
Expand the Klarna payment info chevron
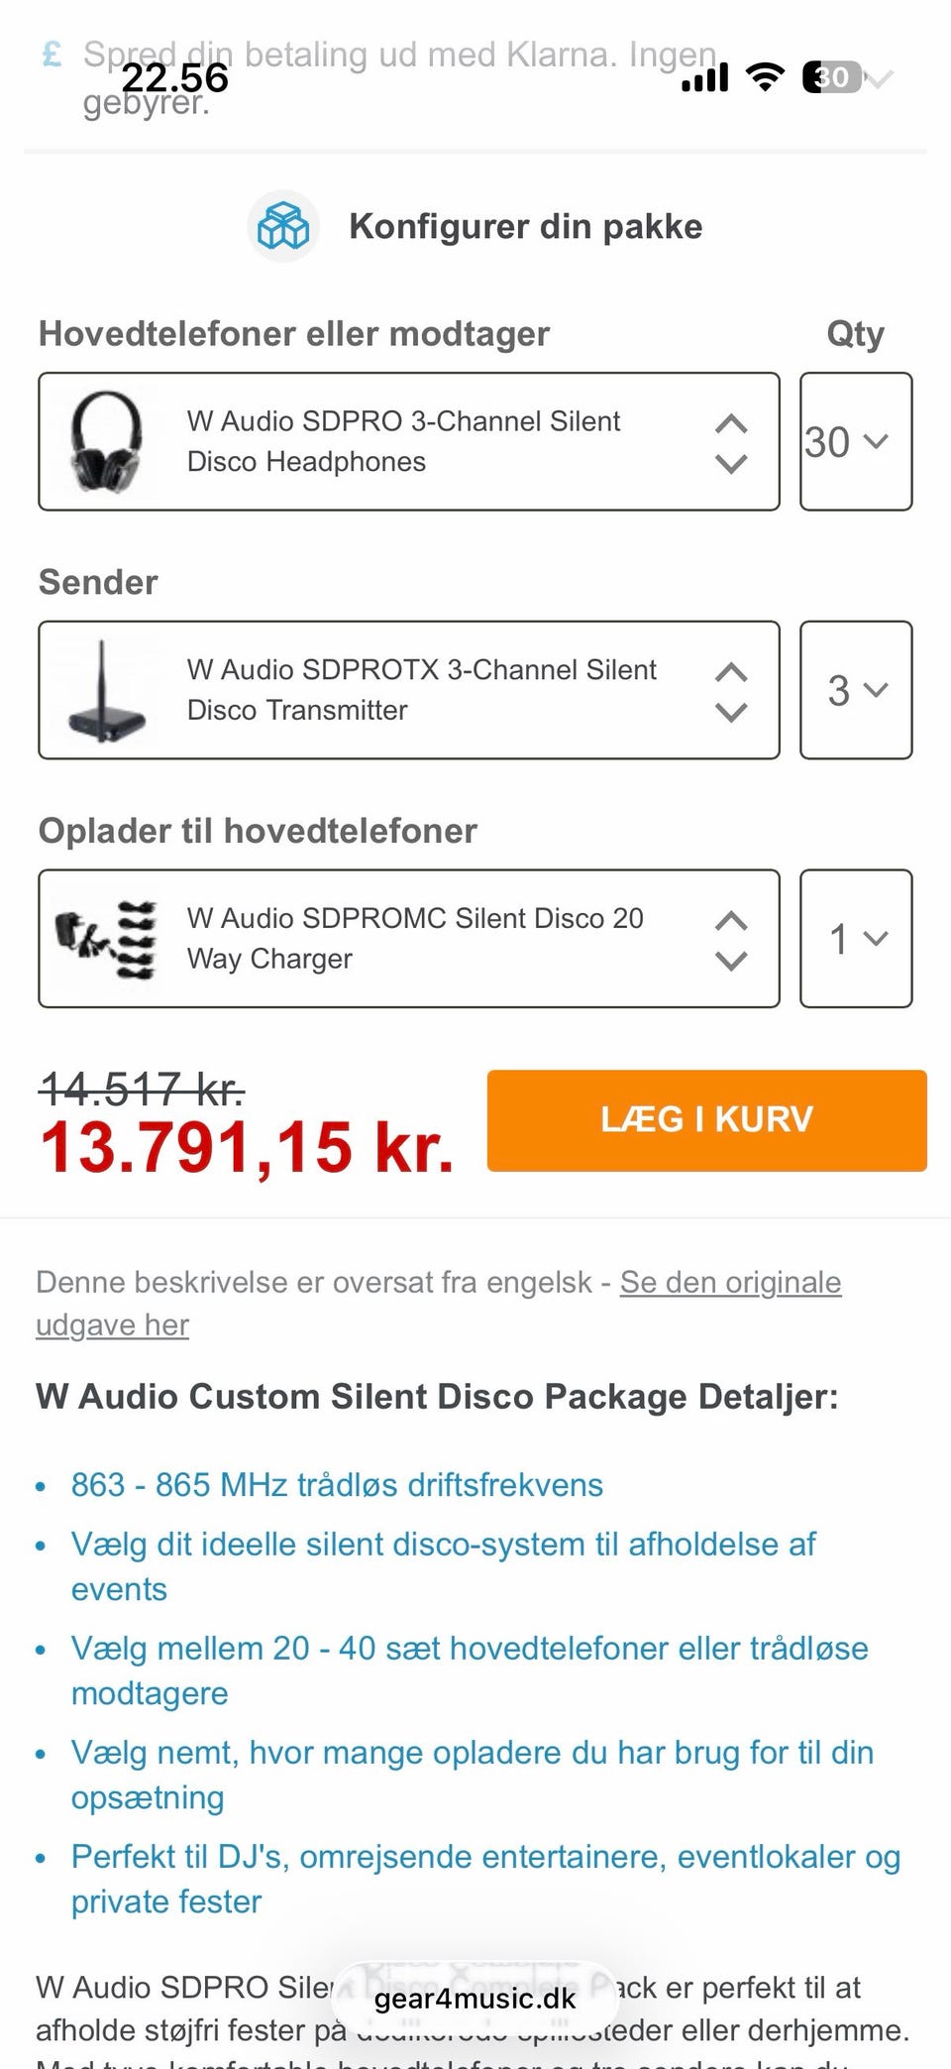pos(881,76)
